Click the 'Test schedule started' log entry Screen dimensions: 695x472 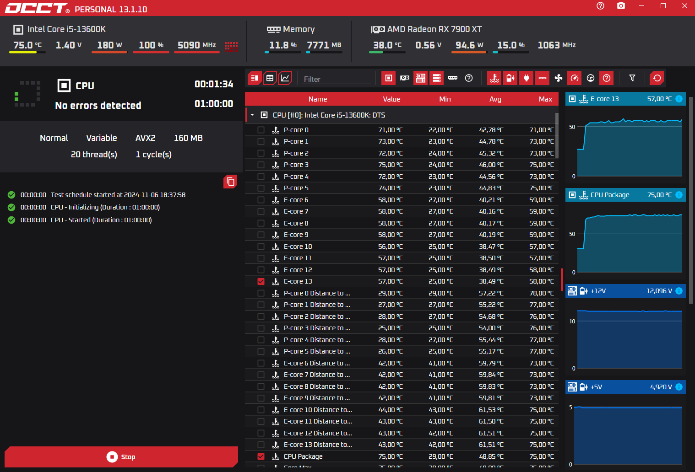click(118, 195)
